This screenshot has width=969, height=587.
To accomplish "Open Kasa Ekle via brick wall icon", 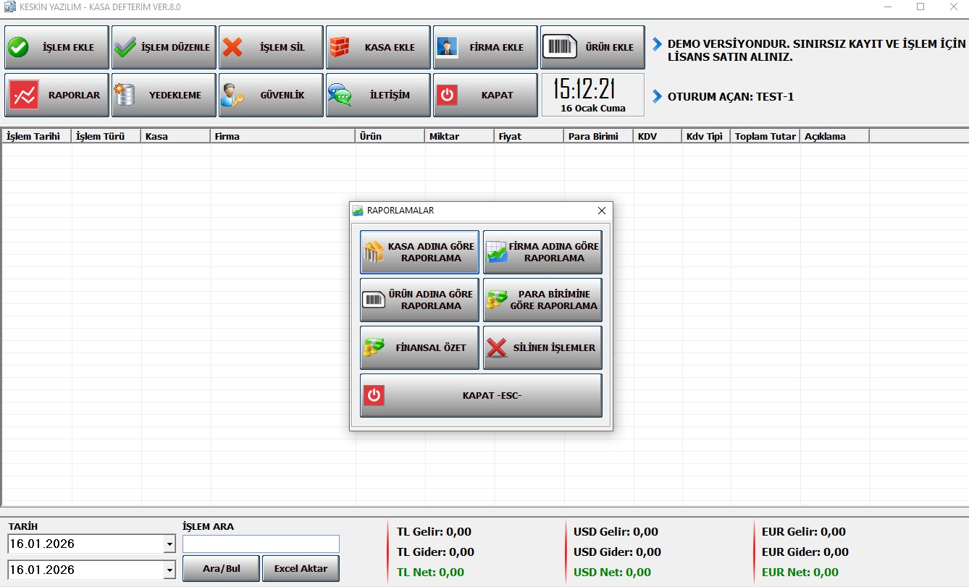I will 340,48.
